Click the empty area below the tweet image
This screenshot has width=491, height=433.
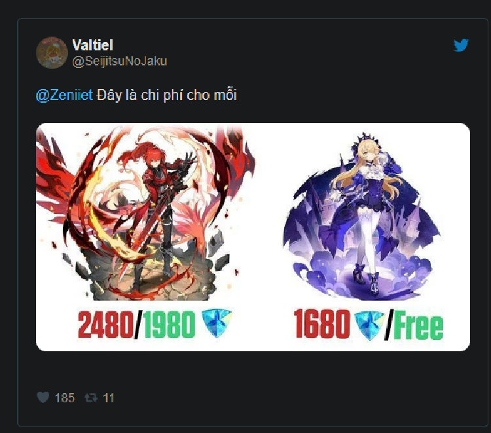click(x=253, y=369)
